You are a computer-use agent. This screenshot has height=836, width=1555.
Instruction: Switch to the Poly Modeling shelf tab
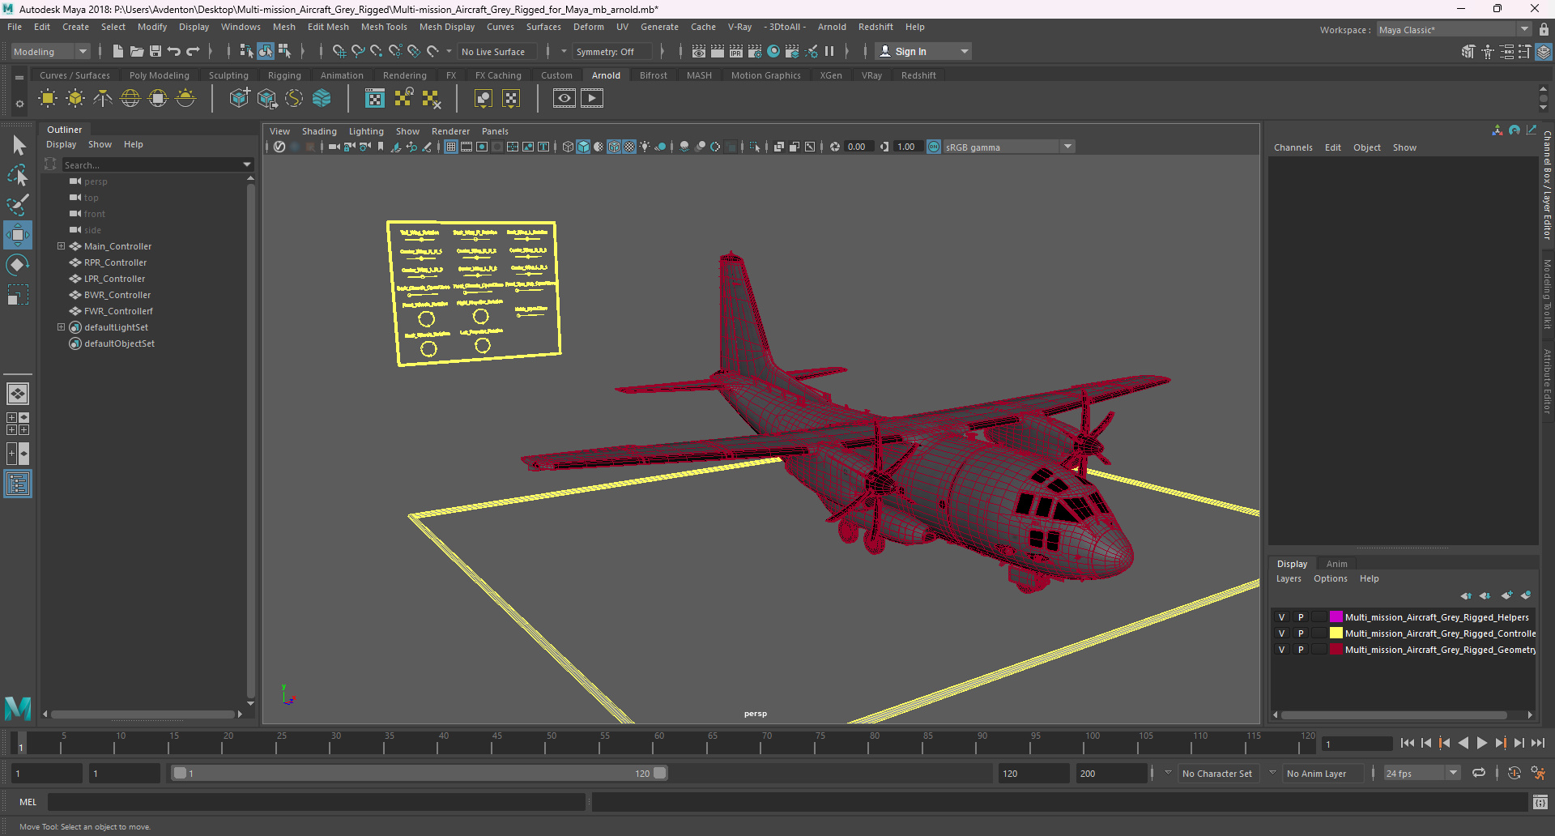[x=160, y=75]
